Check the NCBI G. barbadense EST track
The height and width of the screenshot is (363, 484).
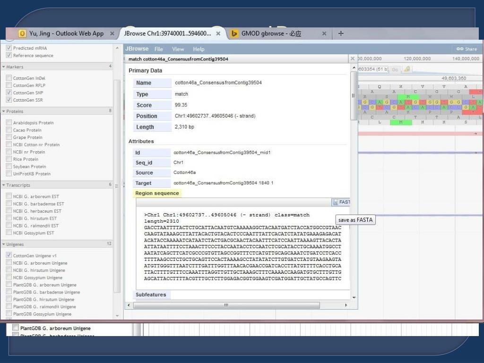[9, 204]
